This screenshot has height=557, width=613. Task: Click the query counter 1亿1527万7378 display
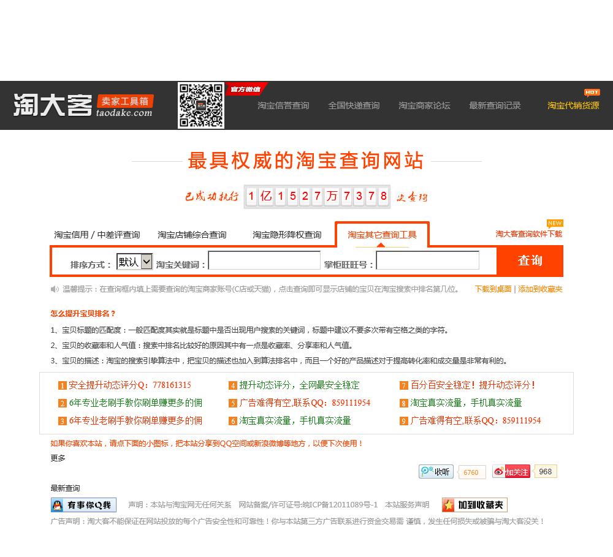(x=317, y=196)
